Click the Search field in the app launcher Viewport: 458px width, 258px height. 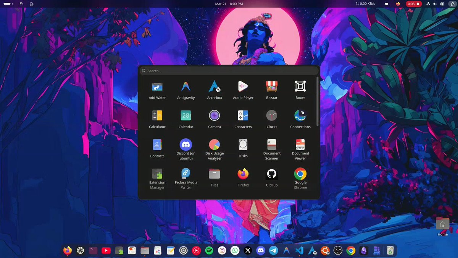click(x=229, y=71)
